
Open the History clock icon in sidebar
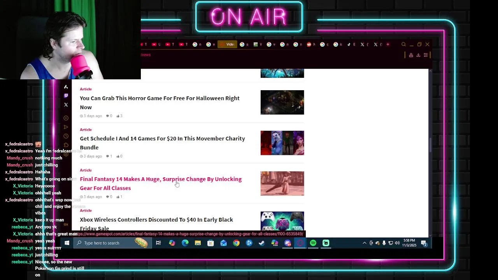[66, 136]
